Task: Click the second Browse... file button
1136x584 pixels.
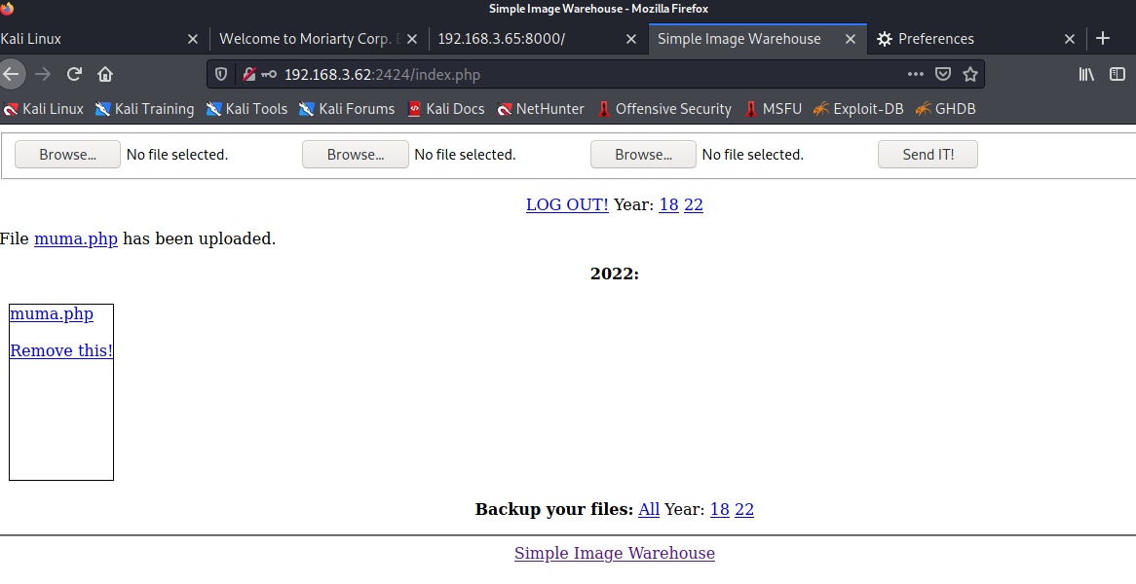Action: (x=355, y=154)
